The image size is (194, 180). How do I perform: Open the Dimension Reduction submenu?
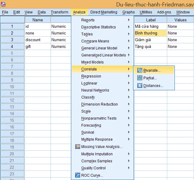point(103,104)
